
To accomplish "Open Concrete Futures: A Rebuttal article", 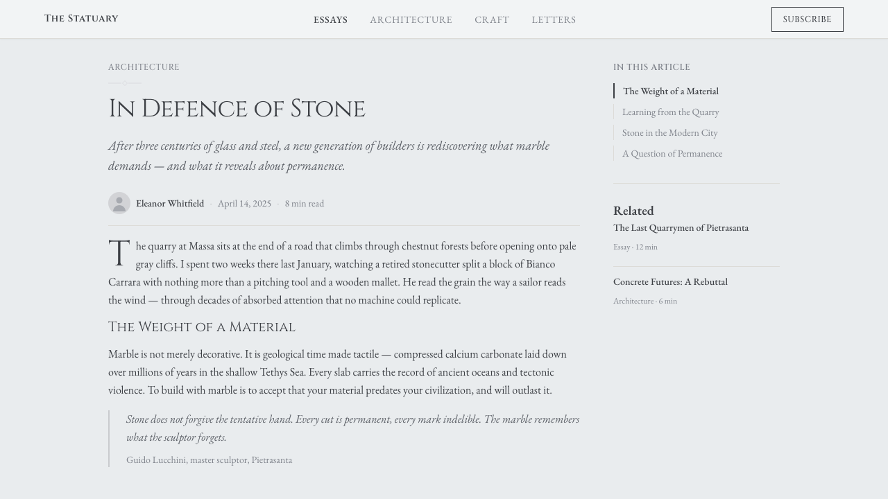I will (x=670, y=282).
